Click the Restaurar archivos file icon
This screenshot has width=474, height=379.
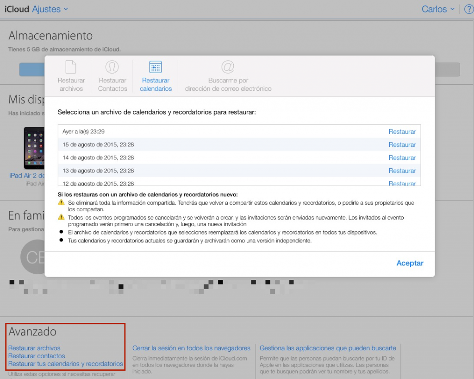coord(71,67)
